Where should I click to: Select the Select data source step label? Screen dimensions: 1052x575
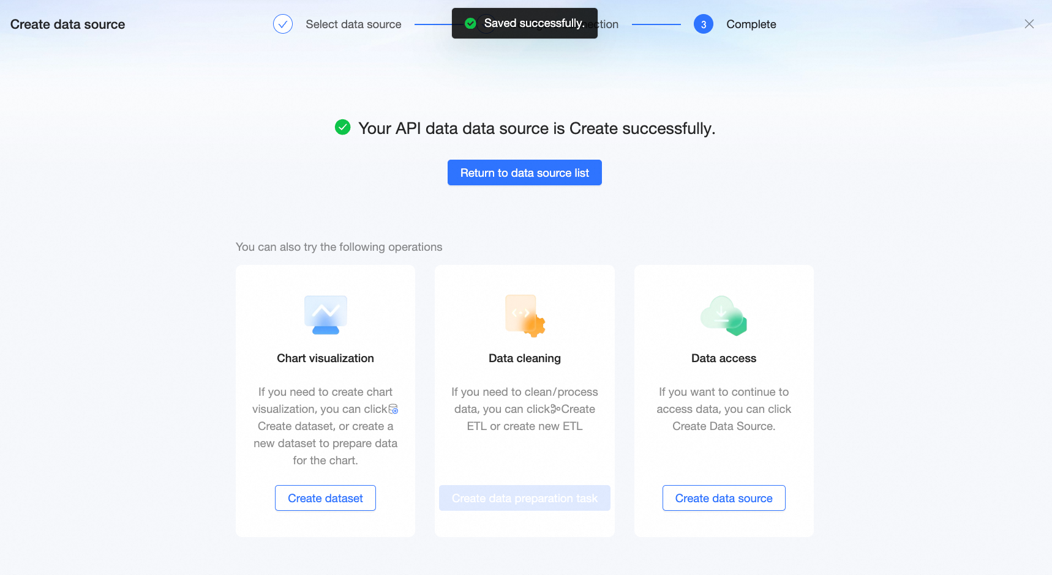pyautogui.click(x=353, y=24)
